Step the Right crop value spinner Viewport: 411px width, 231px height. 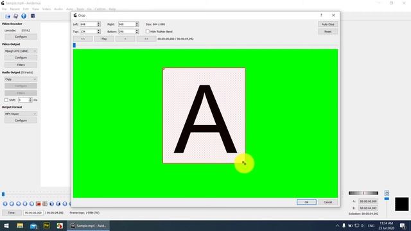point(137,24)
